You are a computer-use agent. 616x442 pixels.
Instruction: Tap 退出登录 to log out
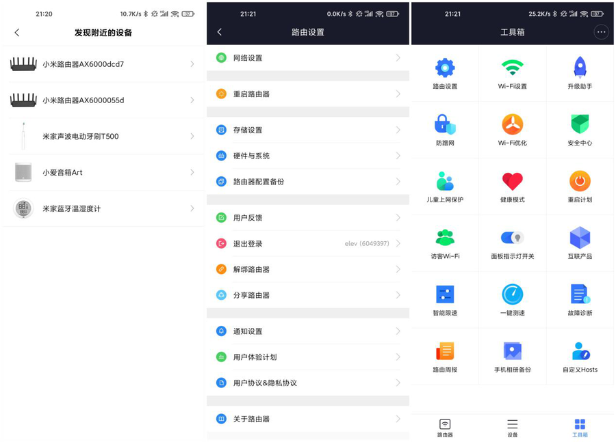[x=248, y=244]
